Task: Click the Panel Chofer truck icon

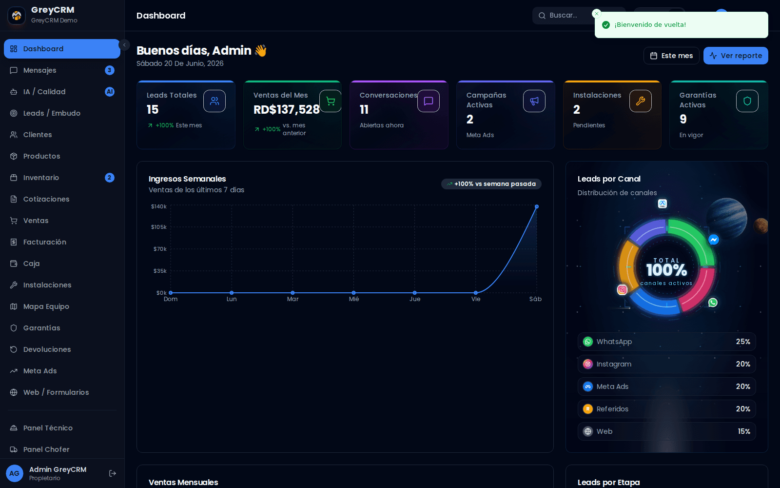Action: (14, 449)
